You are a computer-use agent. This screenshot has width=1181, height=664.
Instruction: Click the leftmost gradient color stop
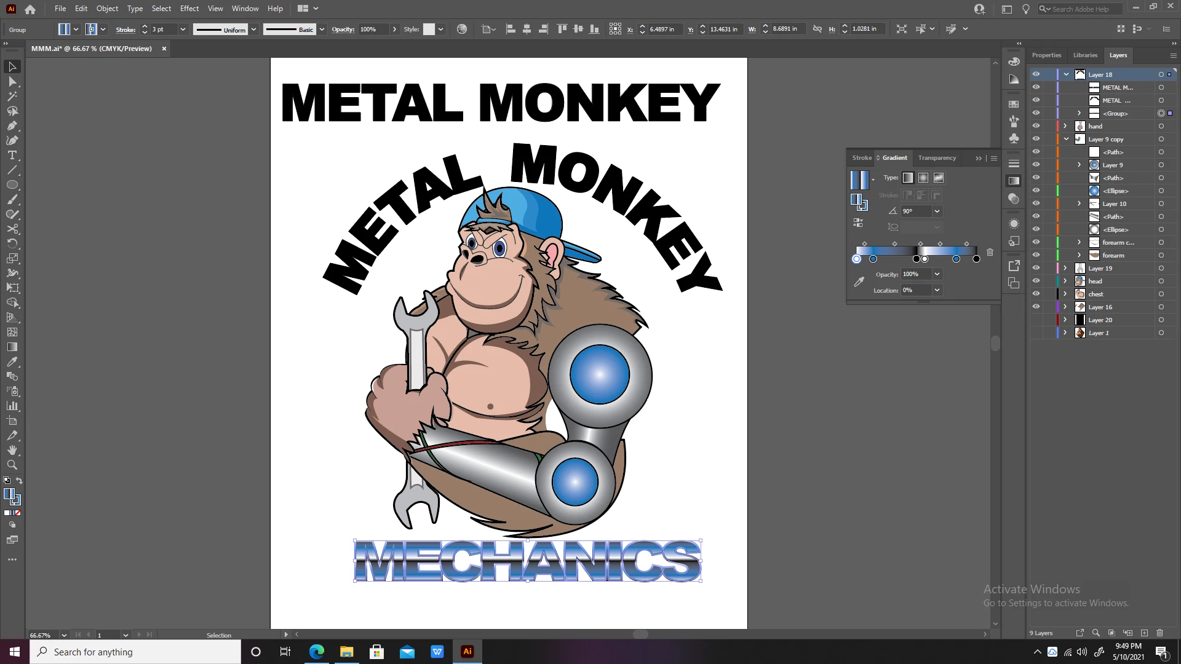coord(856,259)
